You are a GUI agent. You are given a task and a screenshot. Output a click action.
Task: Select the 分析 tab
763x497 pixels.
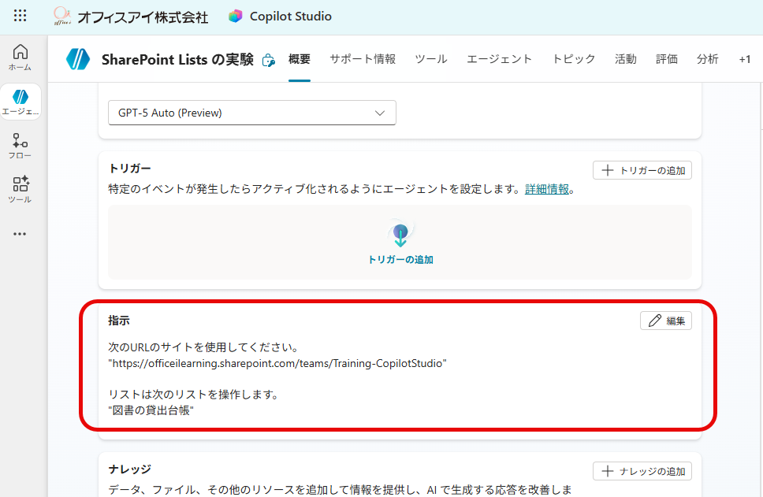pos(707,59)
